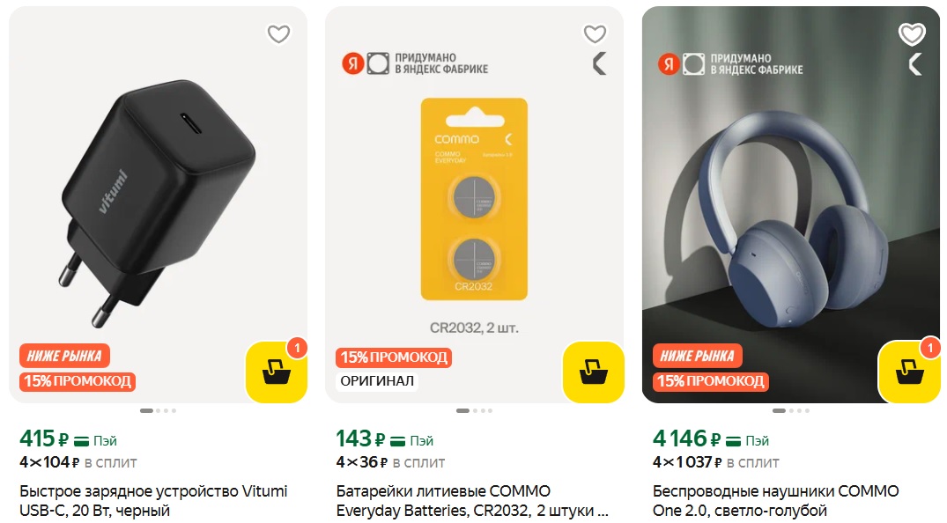
Task: Add Vitumi charger to cart
Action: coord(276,372)
